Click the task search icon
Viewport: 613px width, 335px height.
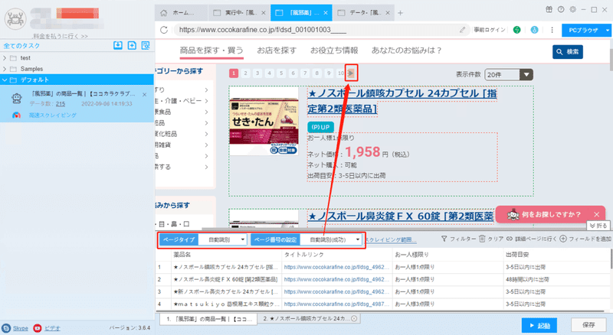pos(146,45)
